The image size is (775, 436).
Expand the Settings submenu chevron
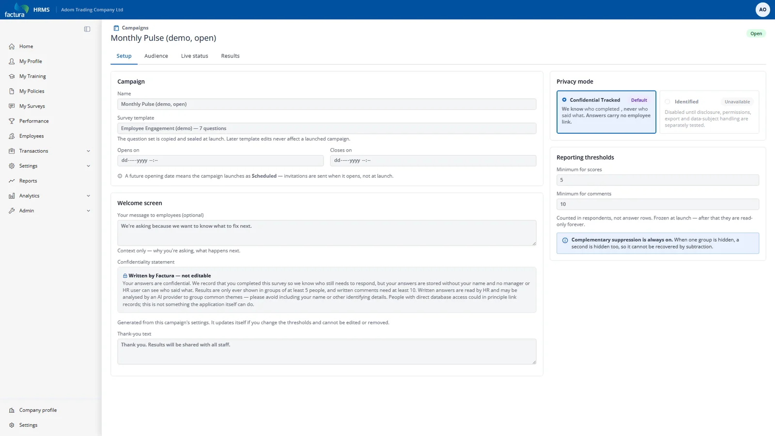tap(88, 166)
